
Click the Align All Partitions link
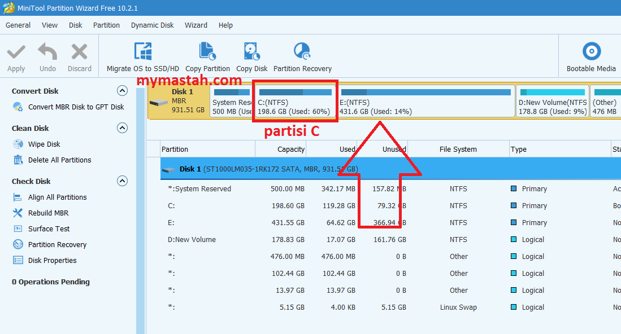57,197
